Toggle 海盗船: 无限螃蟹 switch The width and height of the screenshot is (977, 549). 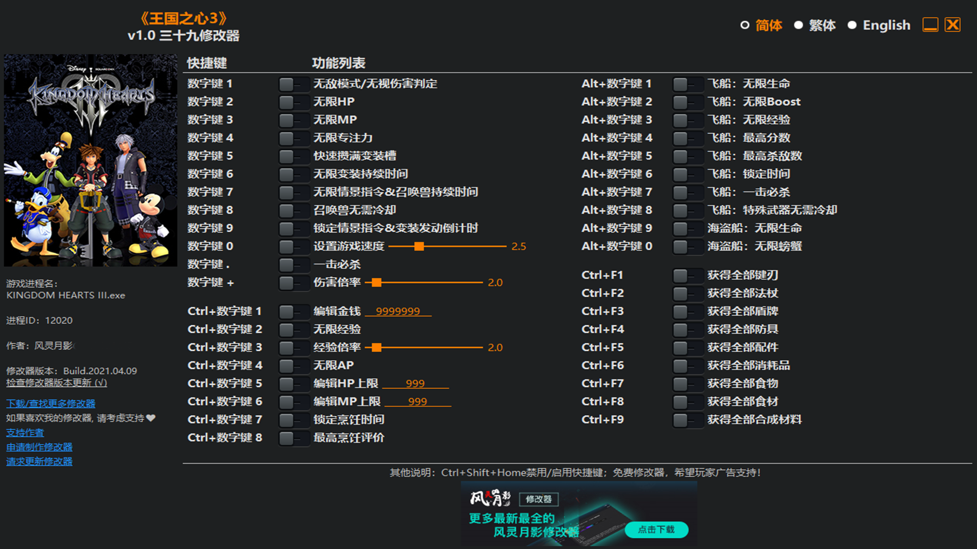point(687,247)
